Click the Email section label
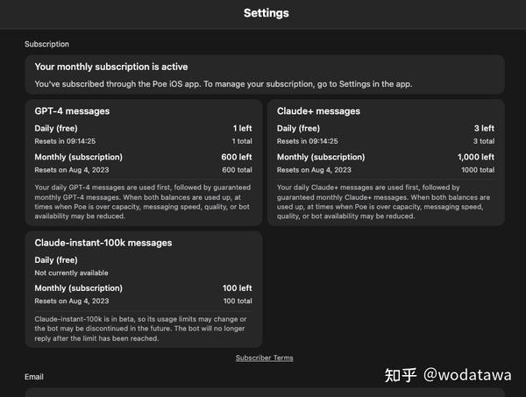This screenshot has height=397, width=526. coord(34,377)
